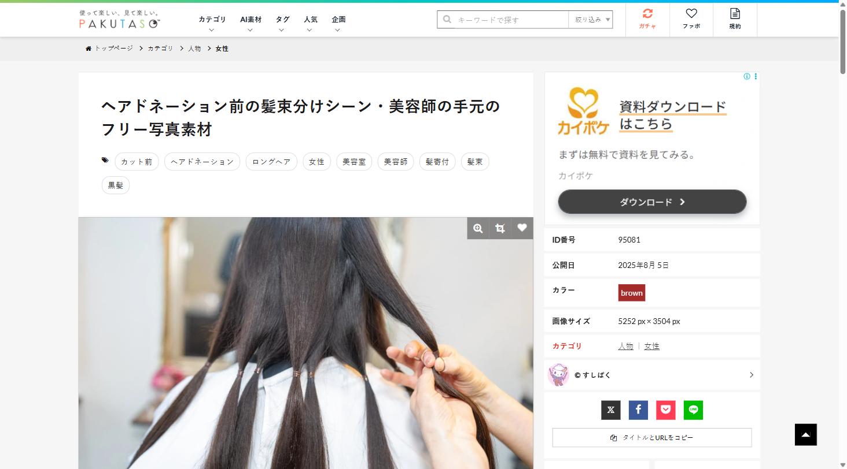Open the PAKUTASO logo homepage
The image size is (847, 469).
(120, 19)
